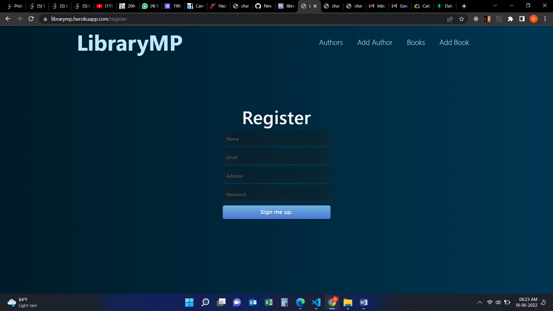Click the LibraryMP logo

[129, 44]
